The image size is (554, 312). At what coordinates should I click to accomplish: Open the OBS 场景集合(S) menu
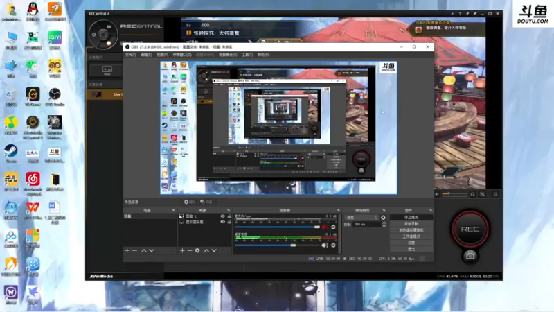pyautogui.click(x=228, y=55)
